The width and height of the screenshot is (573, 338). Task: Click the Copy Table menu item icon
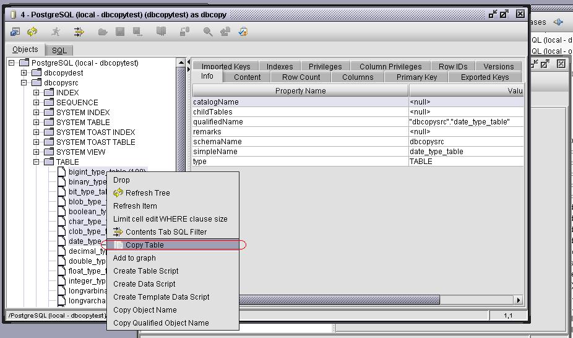coord(118,245)
